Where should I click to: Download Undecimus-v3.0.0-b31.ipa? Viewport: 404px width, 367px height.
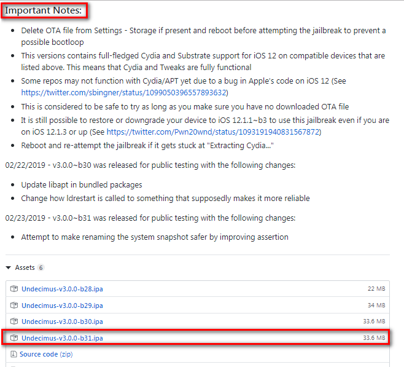62,338
